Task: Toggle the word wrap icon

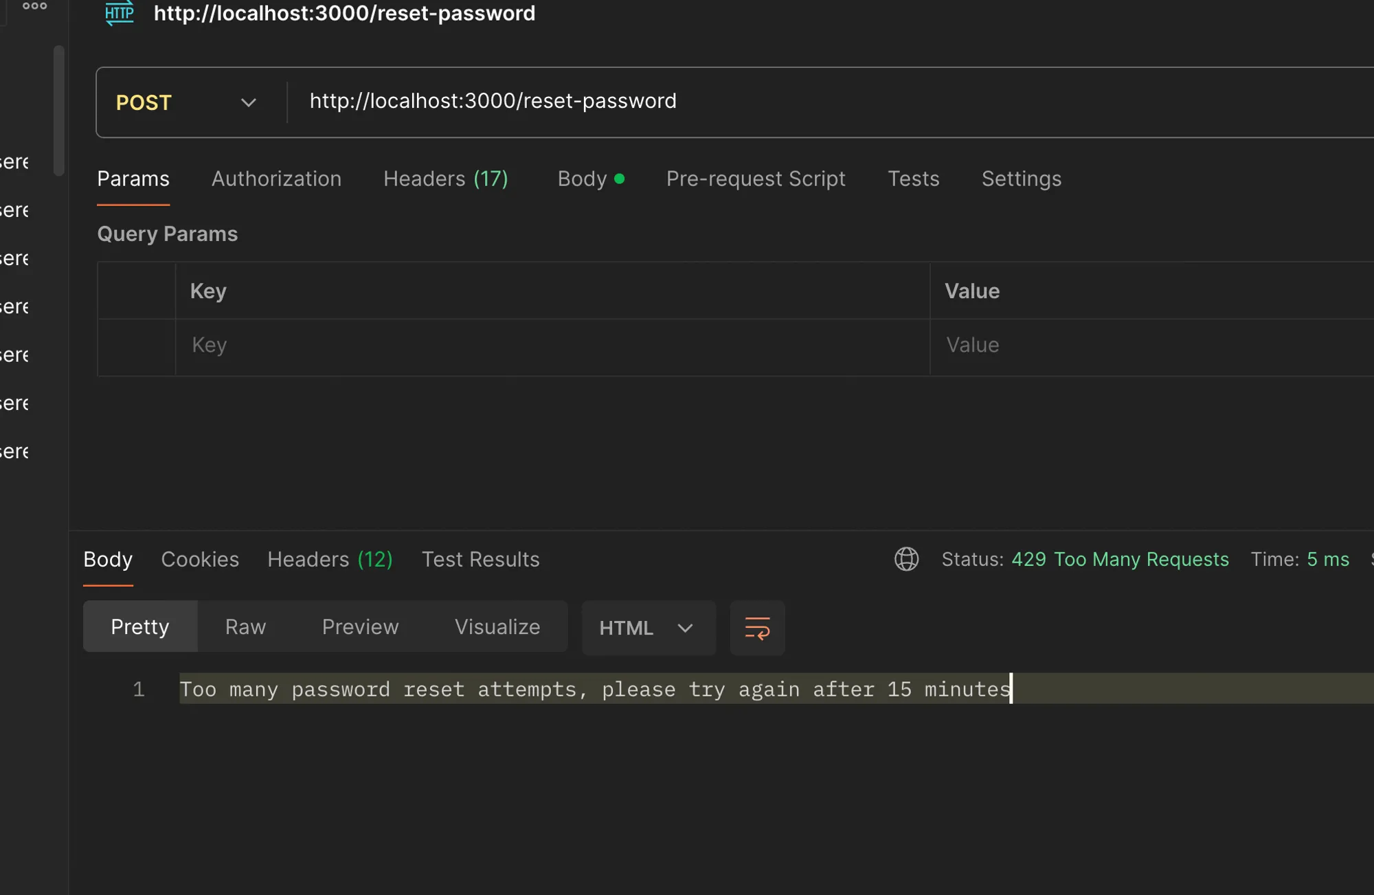Action: coord(757,628)
